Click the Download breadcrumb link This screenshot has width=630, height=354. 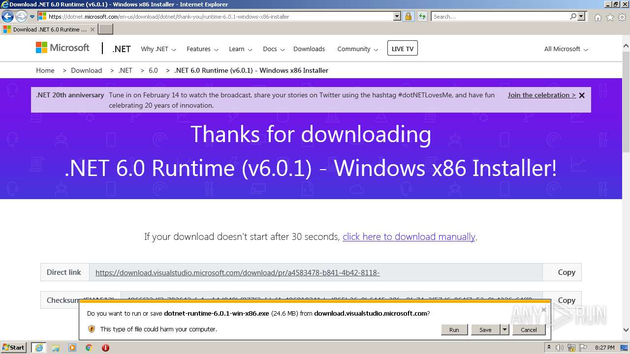coord(86,70)
